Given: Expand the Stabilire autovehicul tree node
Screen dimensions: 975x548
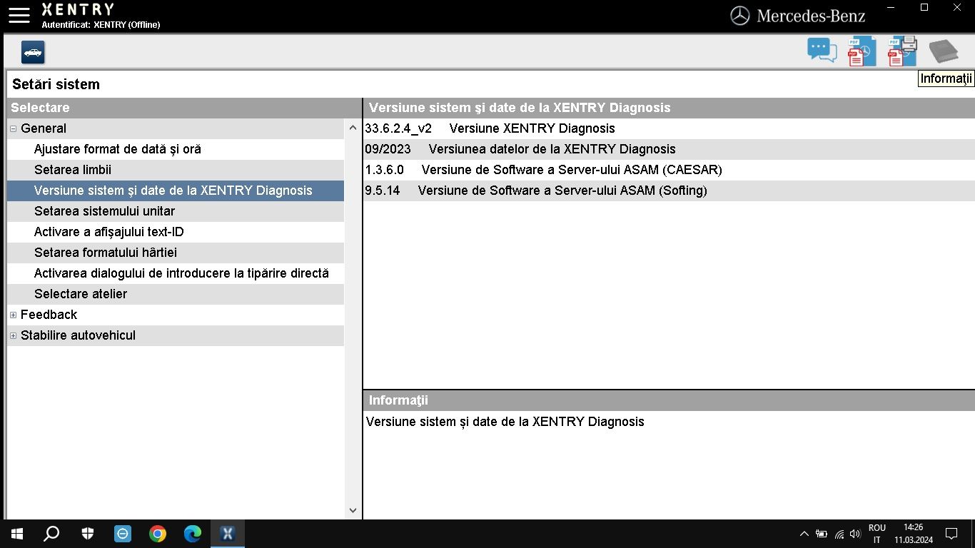Looking at the screenshot, I should point(14,336).
